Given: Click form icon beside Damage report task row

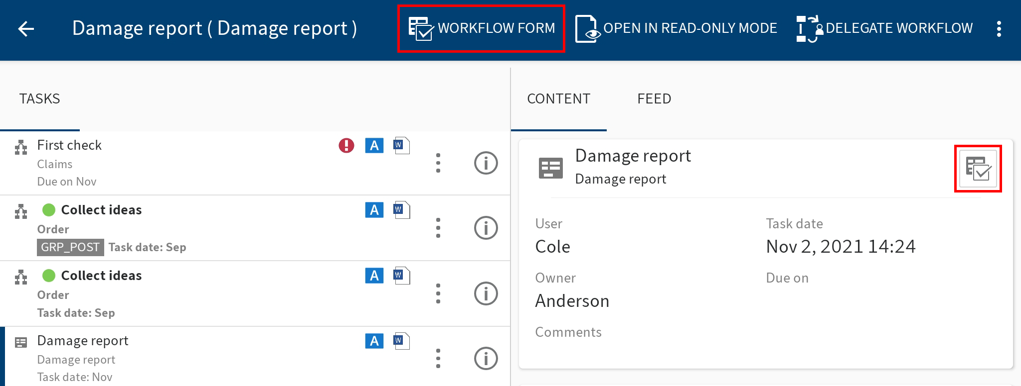Looking at the screenshot, I should 21,343.
